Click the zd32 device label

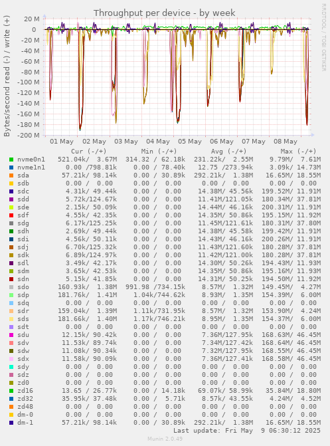click(25, 399)
